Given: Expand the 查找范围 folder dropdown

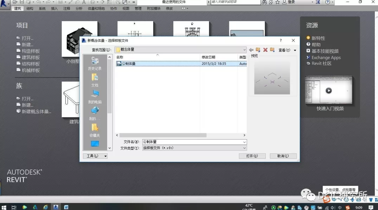Looking at the screenshot, I should point(244,50).
